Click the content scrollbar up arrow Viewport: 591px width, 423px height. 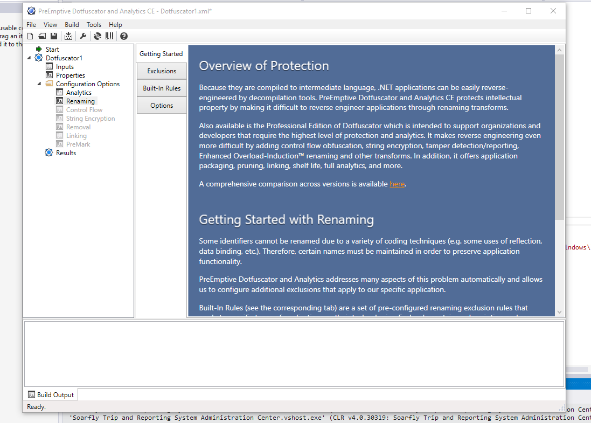559,50
